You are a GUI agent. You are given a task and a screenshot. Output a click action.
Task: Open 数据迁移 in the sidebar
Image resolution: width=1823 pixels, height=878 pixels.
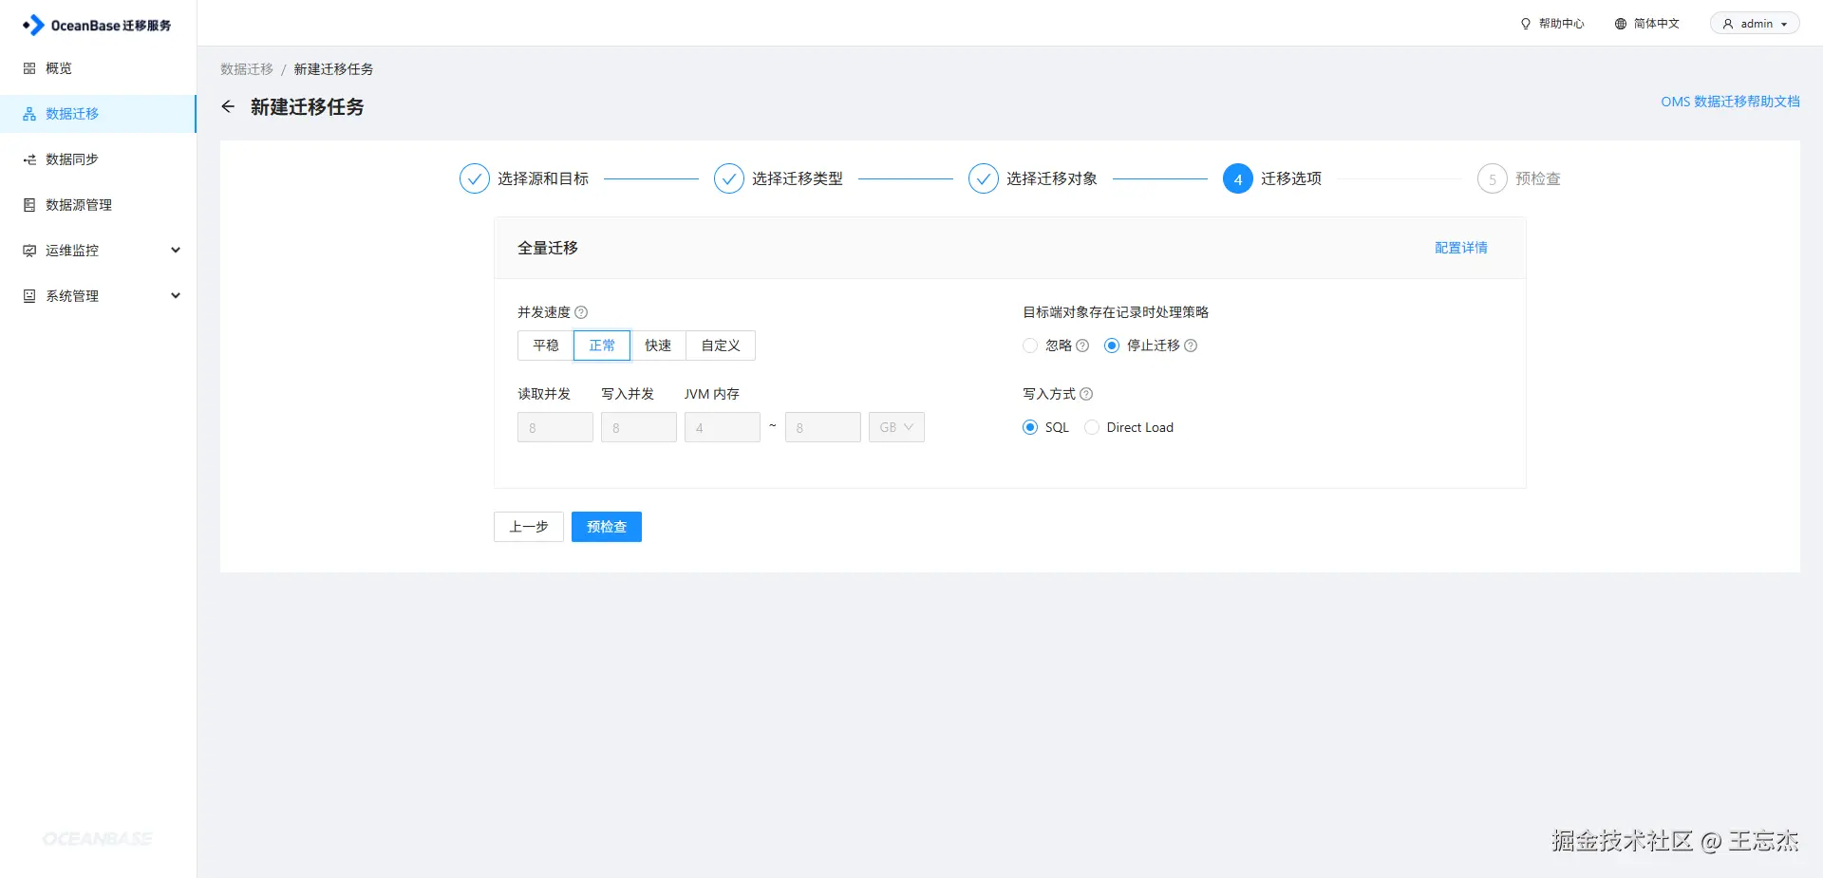click(98, 114)
